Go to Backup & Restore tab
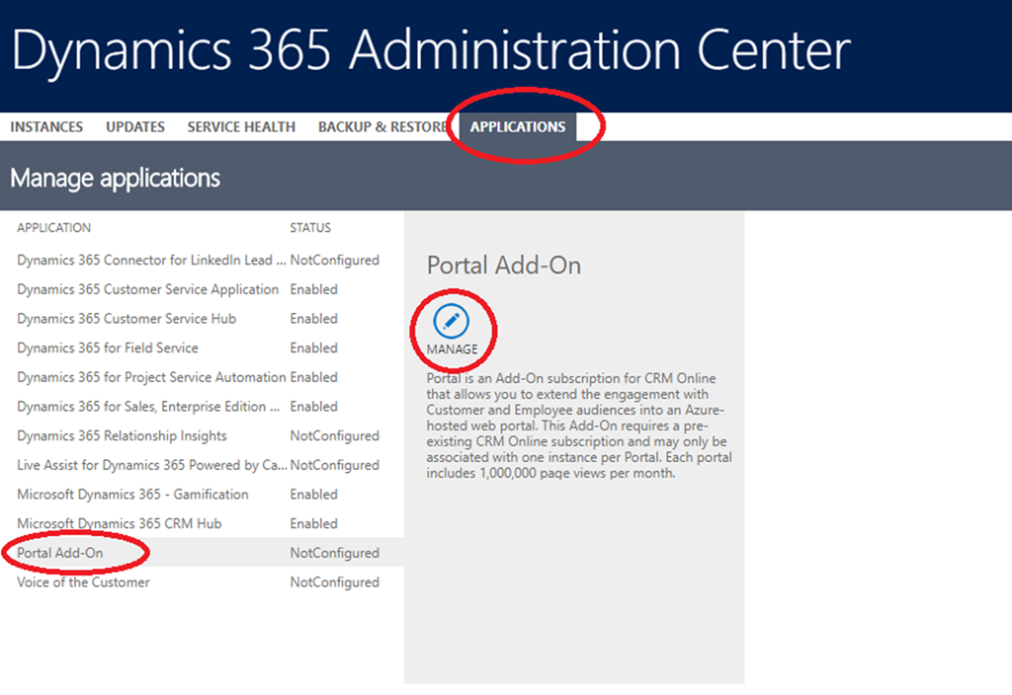The width and height of the screenshot is (1012, 695). pyautogui.click(x=382, y=126)
